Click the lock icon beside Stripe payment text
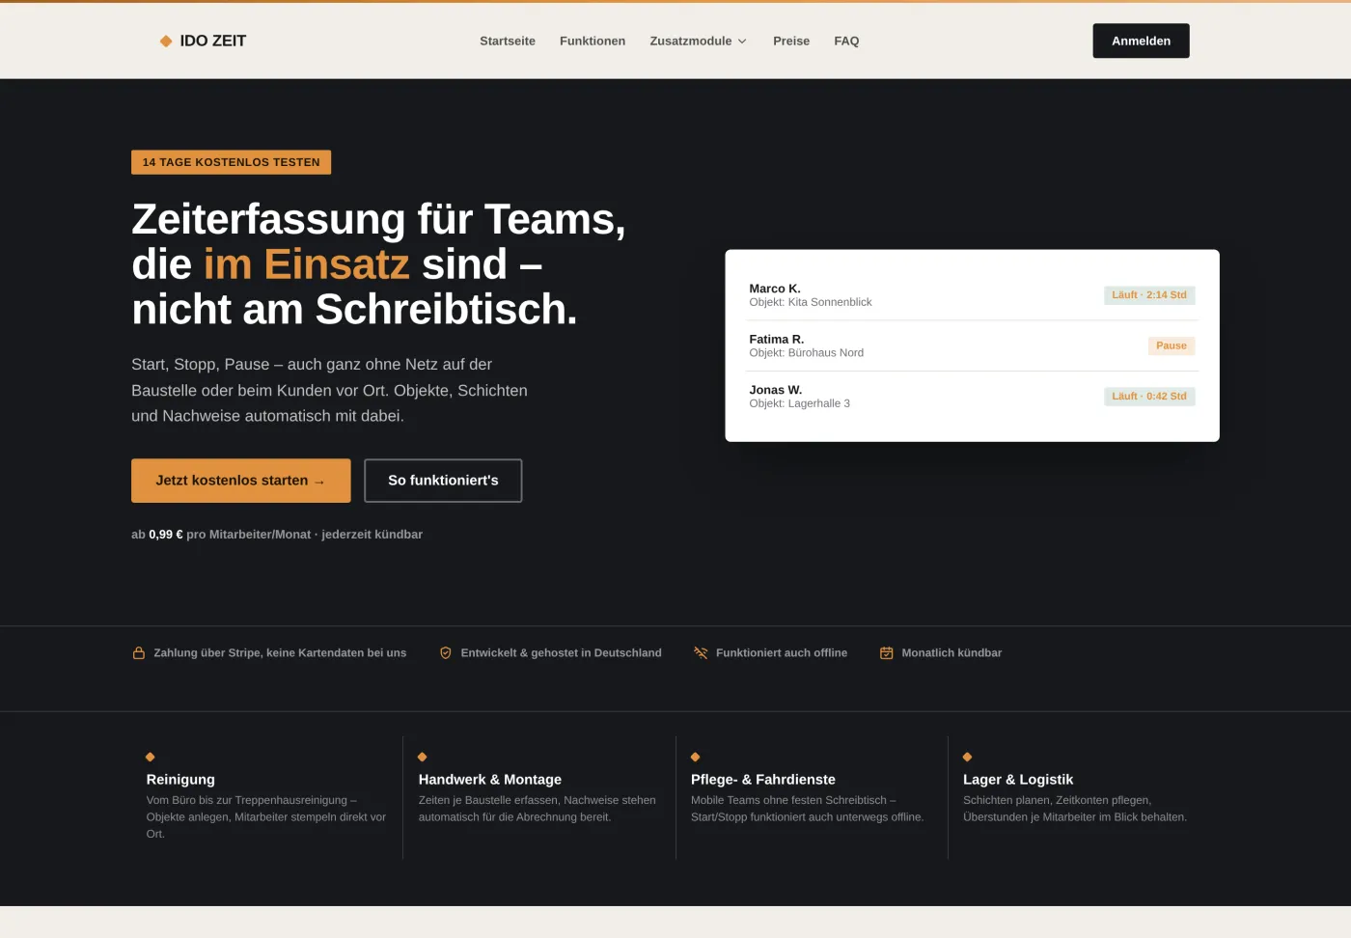 coord(139,653)
